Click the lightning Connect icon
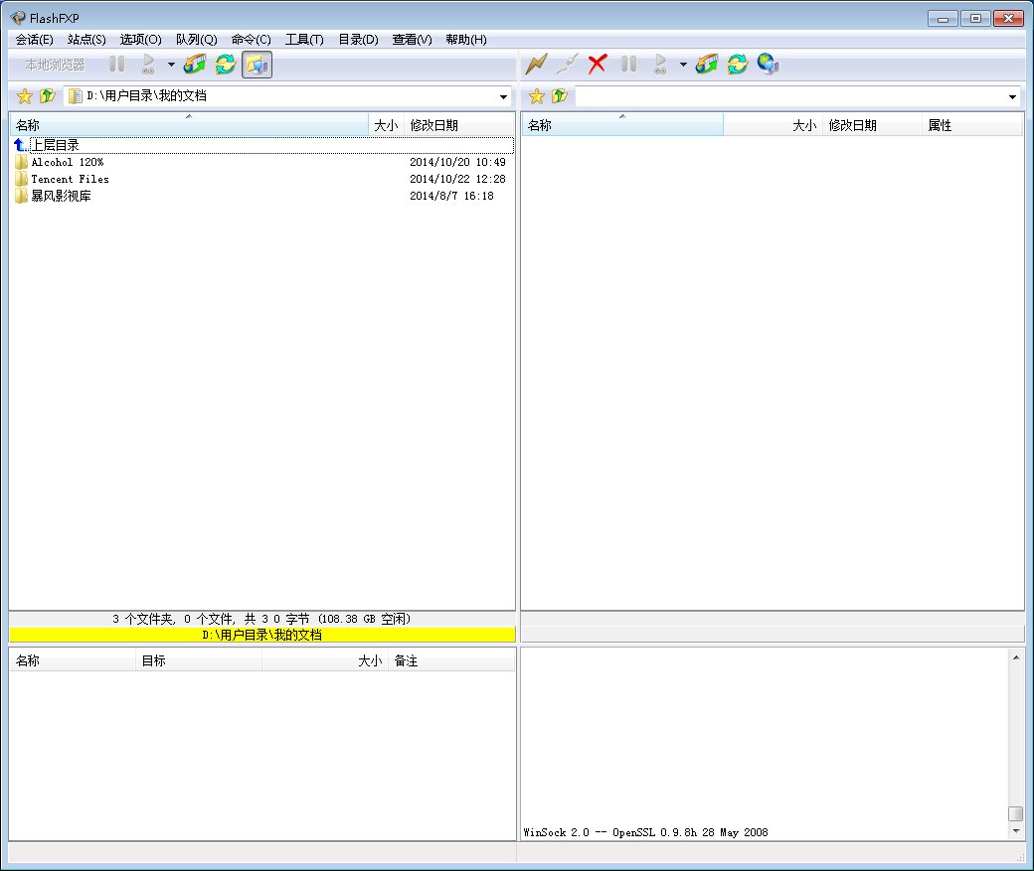This screenshot has height=871, width=1034. coord(536,64)
